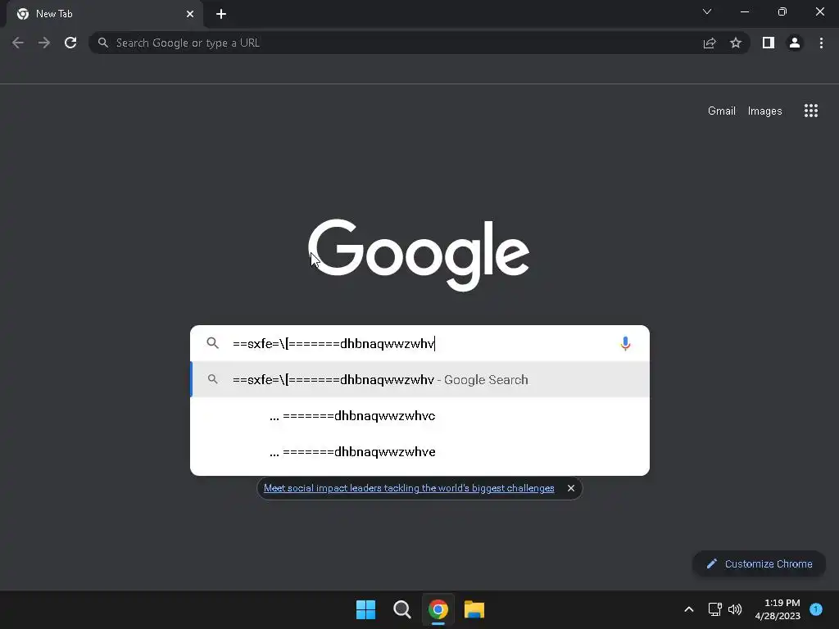Minimize the Chrome window

pos(744,11)
